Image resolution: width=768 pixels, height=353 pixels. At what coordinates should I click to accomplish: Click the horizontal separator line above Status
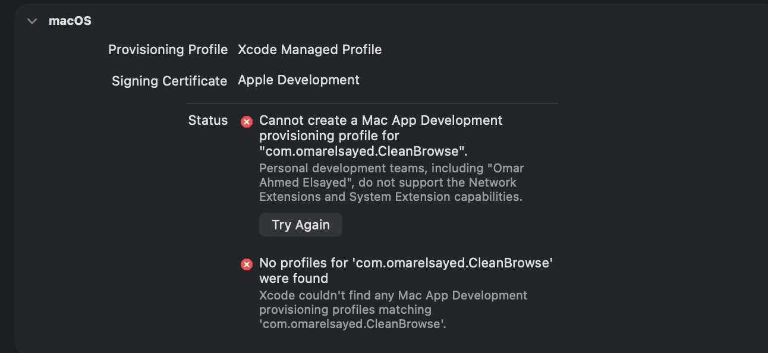[x=372, y=103]
